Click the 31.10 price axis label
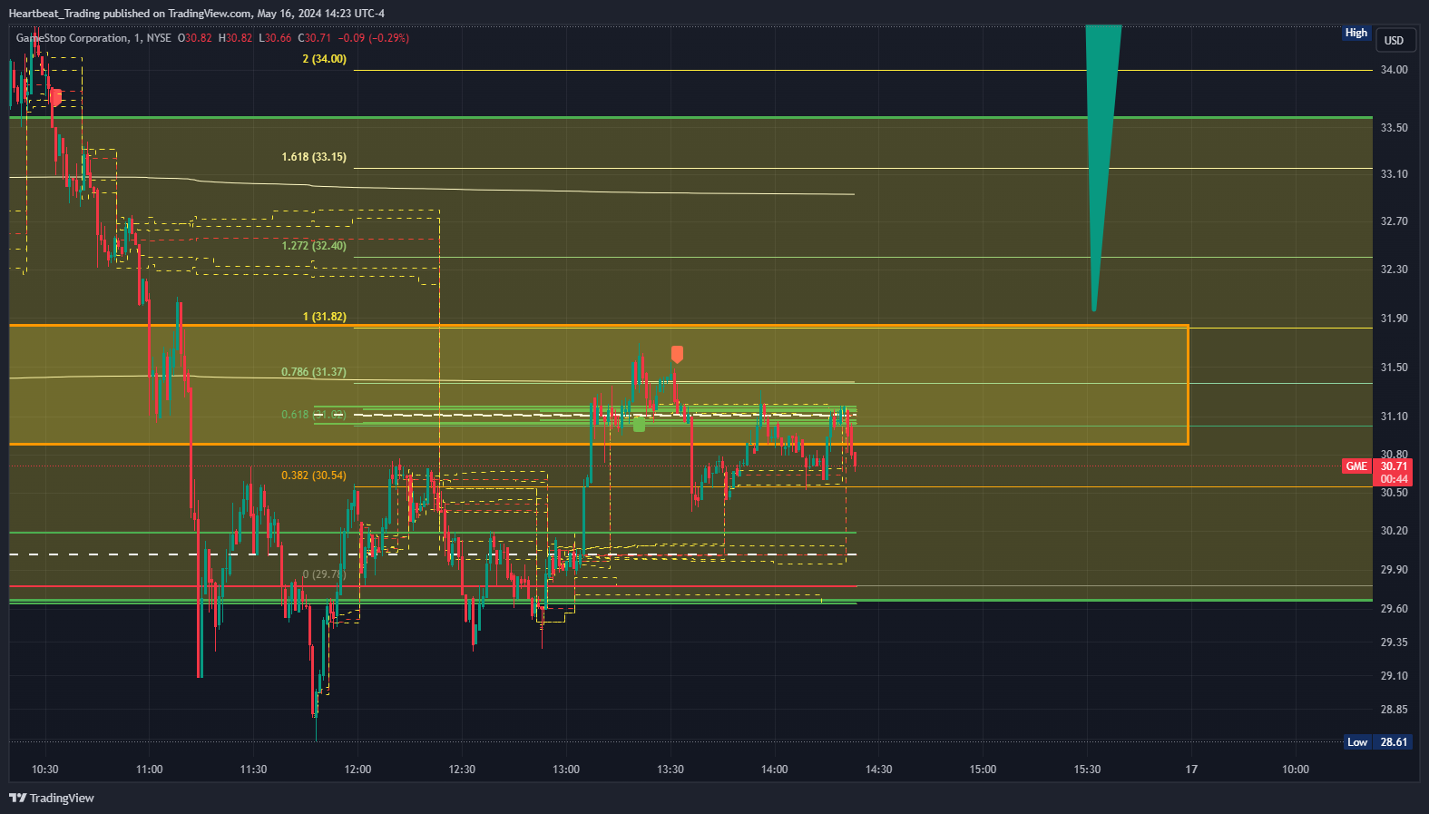 click(x=1394, y=417)
